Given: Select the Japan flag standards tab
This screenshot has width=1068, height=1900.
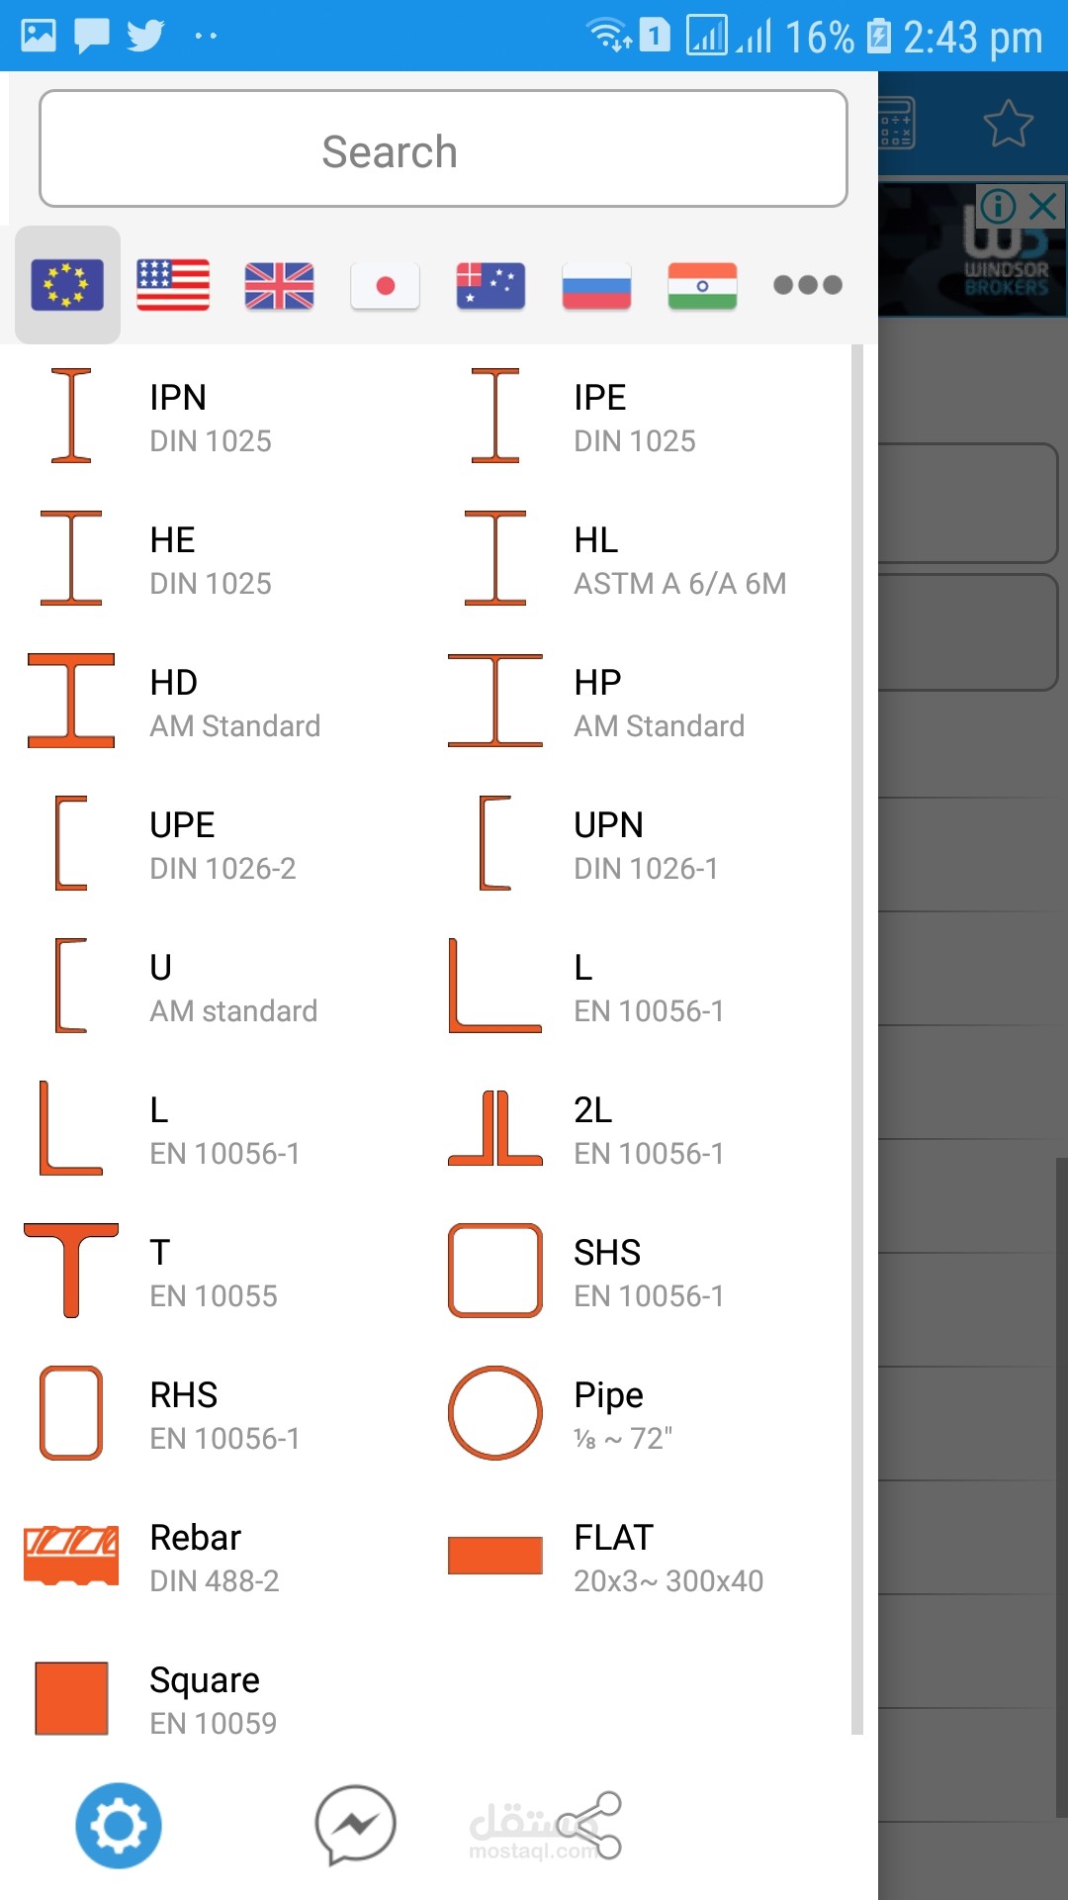Looking at the screenshot, I should [x=385, y=285].
